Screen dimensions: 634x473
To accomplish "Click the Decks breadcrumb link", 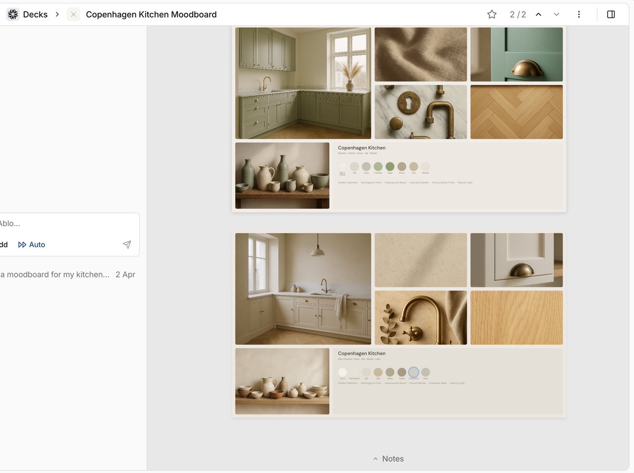I will point(35,14).
